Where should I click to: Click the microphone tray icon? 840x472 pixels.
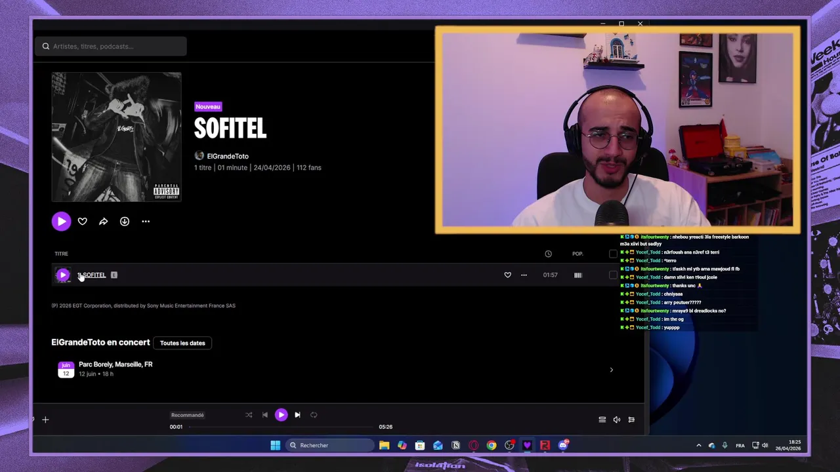pyautogui.click(x=724, y=446)
